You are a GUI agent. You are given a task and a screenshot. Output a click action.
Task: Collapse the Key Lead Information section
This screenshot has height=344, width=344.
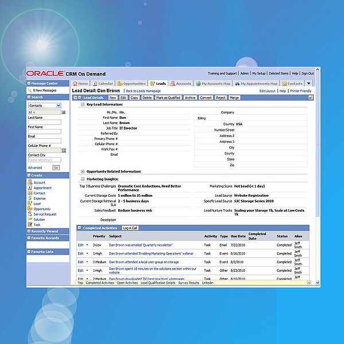[83, 104]
